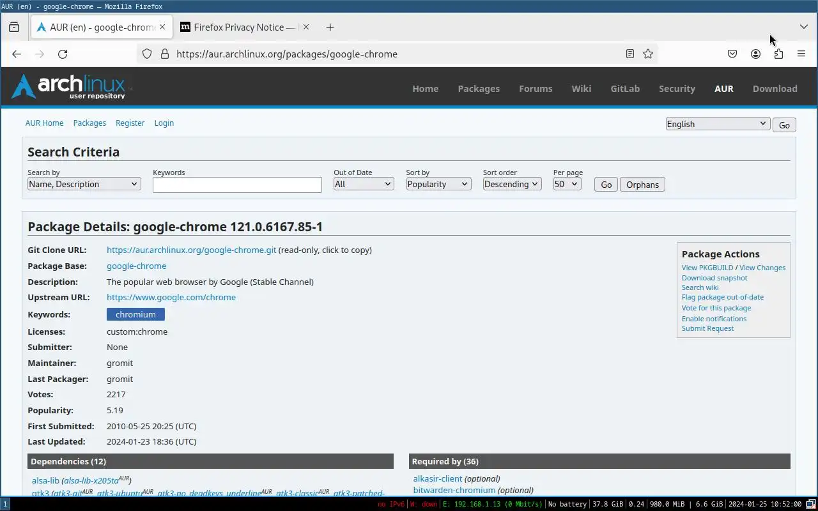The image size is (818, 511).
Task: Click View PKGBUILD link
Action: point(707,268)
